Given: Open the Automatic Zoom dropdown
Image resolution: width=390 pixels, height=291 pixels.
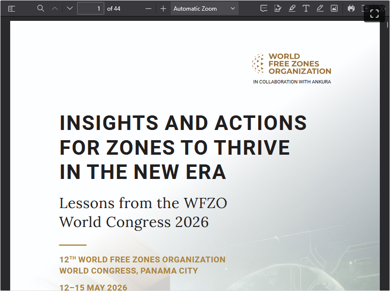Looking at the screenshot, I should (x=204, y=9).
